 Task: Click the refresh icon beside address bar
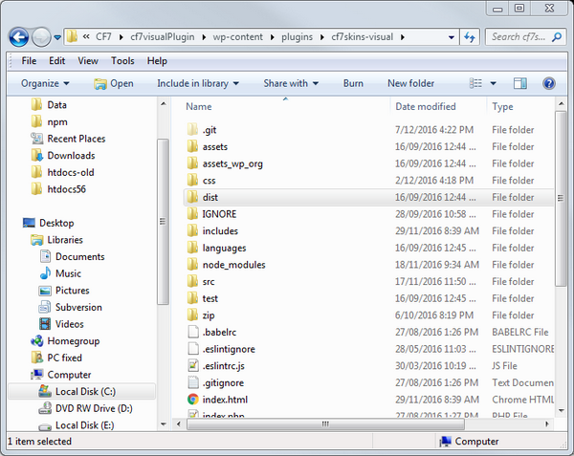point(469,37)
